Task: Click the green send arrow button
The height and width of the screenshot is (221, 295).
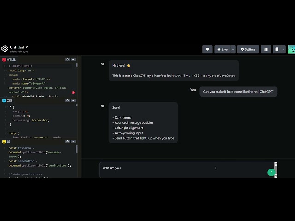Action: pyautogui.click(x=271, y=172)
